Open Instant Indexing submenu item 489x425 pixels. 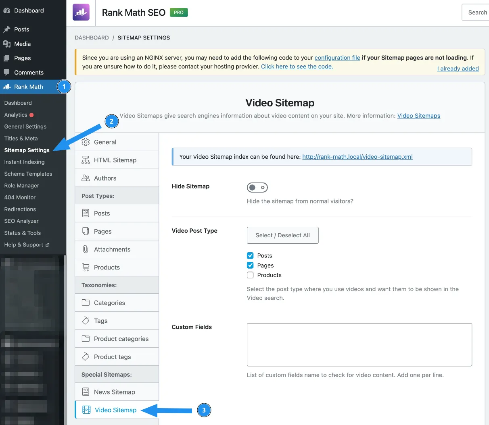pyautogui.click(x=25, y=162)
